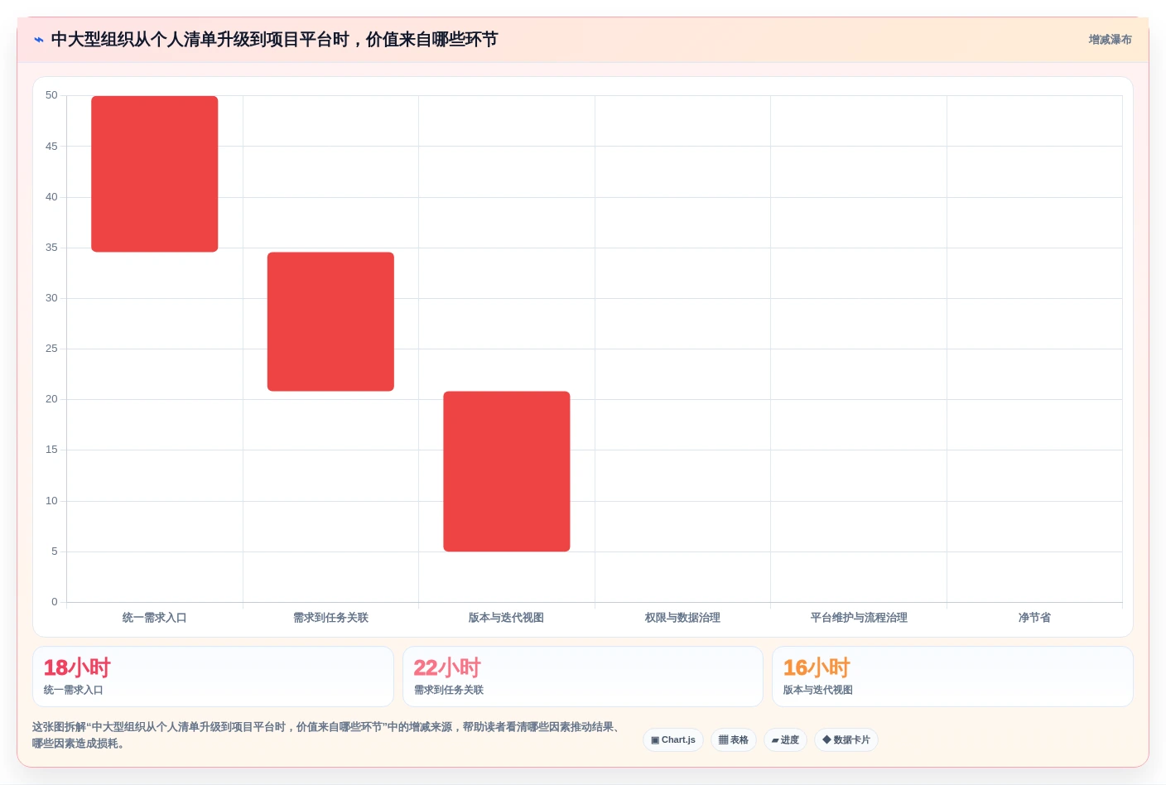Click the y-axis value 35
This screenshot has height=785, width=1166.
tap(51, 248)
